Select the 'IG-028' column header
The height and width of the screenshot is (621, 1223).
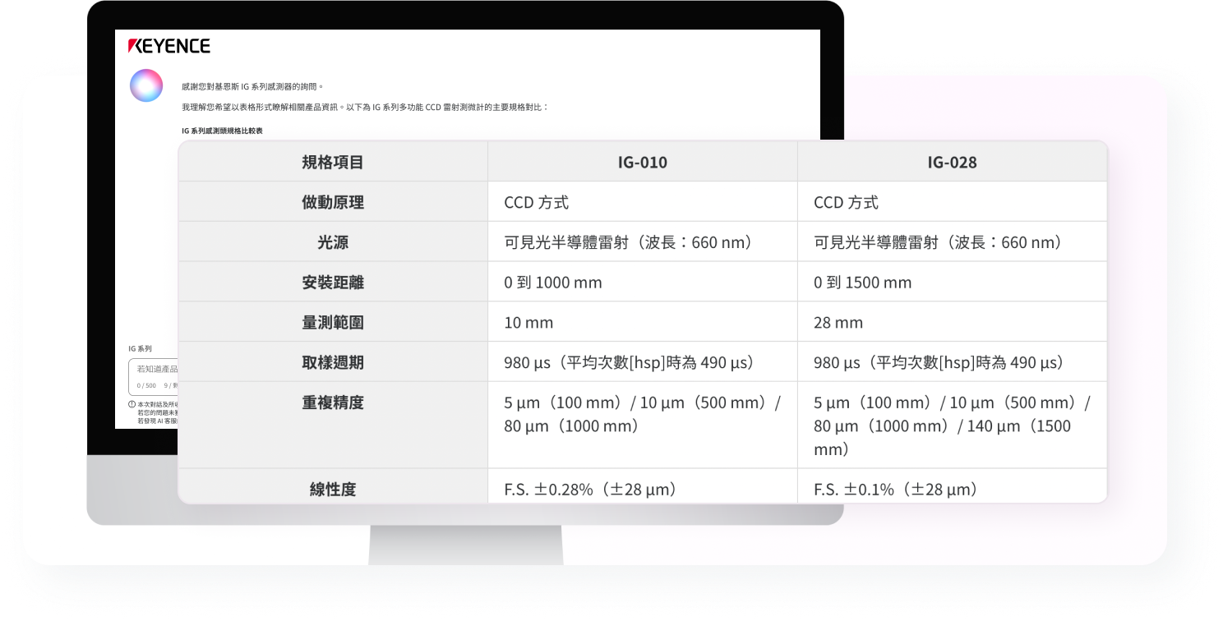point(952,162)
